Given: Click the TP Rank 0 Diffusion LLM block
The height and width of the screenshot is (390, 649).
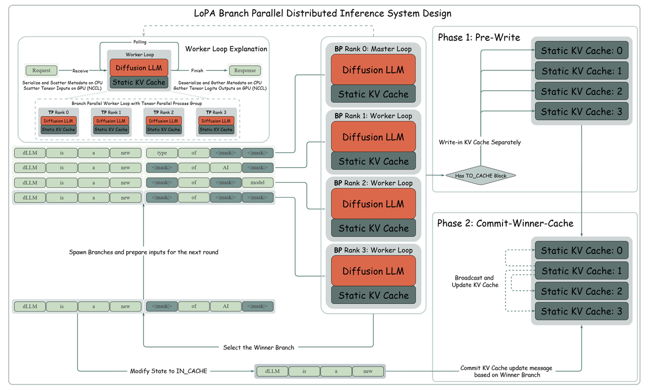Looking at the screenshot, I should pyautogui.click(x=58, y=121).
